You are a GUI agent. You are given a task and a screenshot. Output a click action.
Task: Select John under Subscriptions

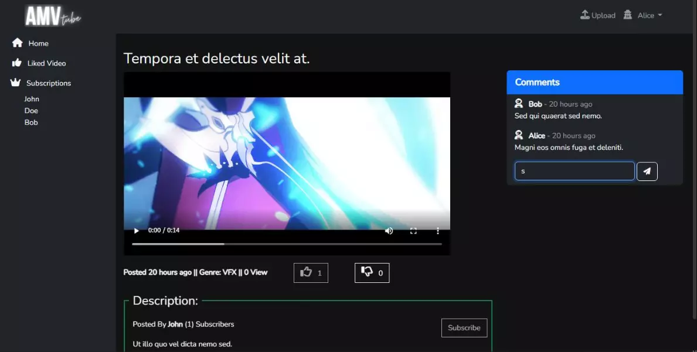click(x=32, y=99)
